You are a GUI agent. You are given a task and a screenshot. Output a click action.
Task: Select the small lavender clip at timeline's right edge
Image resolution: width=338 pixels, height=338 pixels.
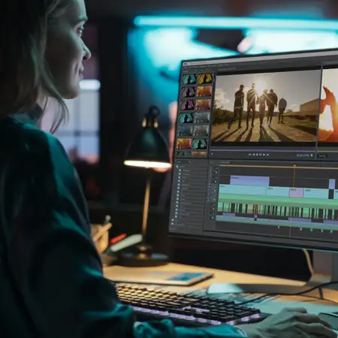tap(332, 184)
